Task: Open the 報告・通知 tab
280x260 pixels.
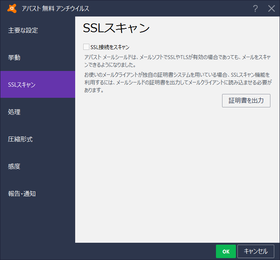Action: click(x=38, y=194)
